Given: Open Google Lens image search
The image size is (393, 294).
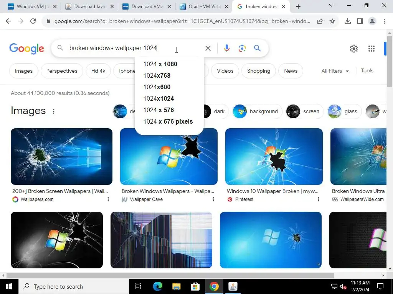Looking at the screenshot, I should tap(242, 48).
